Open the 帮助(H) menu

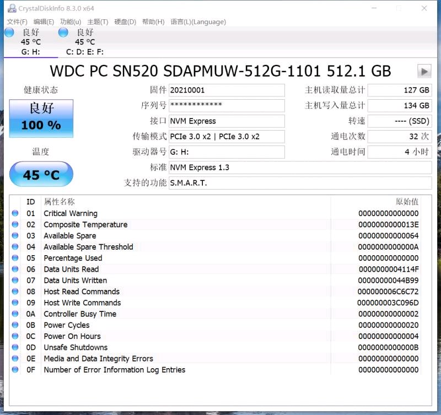point(153,22)
